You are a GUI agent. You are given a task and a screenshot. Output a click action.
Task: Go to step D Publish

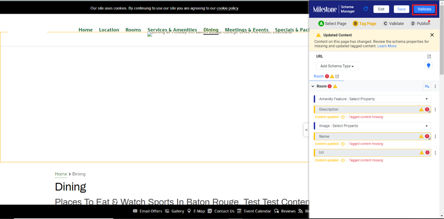pyautogui.click(x=420, y=24)
